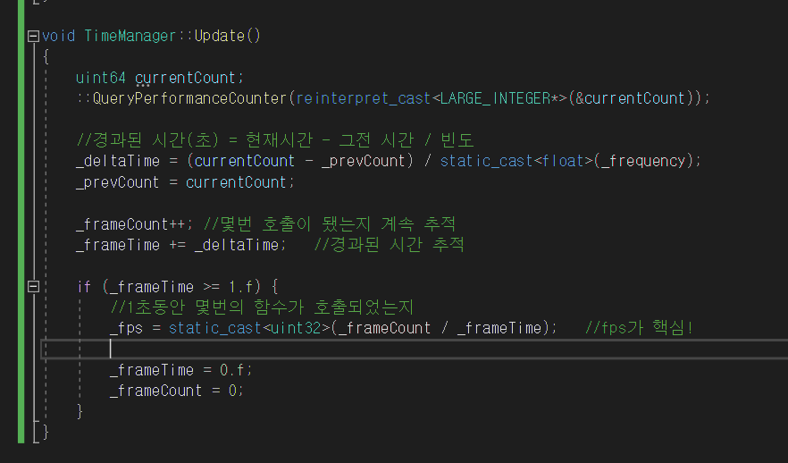
Task: Click the comment '//1초동안 몇번의 함수가 호출되었는지'
Action: (262, 307)
